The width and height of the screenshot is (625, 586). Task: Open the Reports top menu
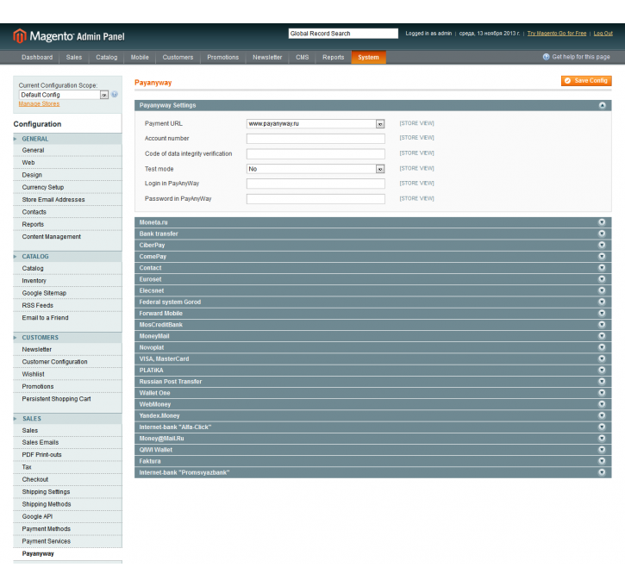coord(334,58)
